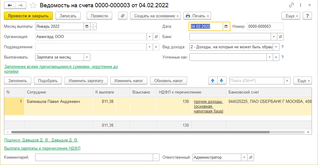
Task: Expand the Учтенные как dropdown
Action: tap(269, 57)
